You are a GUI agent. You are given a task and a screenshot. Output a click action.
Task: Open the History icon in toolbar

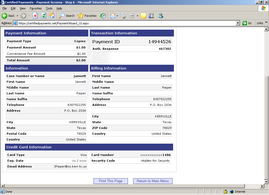(103, 16)
